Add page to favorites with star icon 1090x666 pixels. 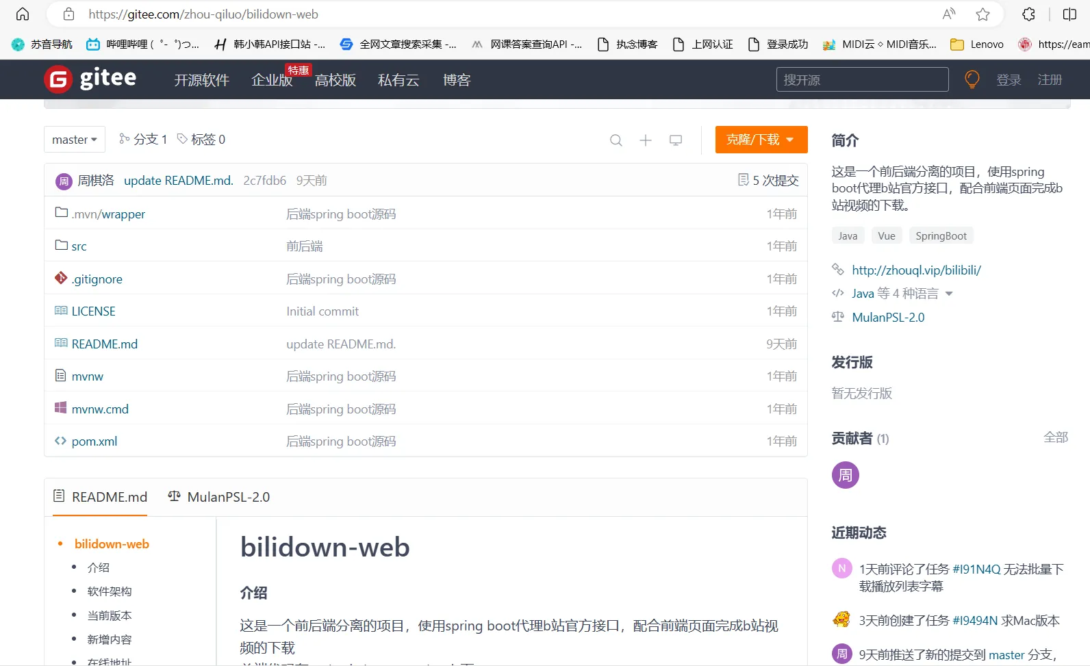[x=983, y=14]
